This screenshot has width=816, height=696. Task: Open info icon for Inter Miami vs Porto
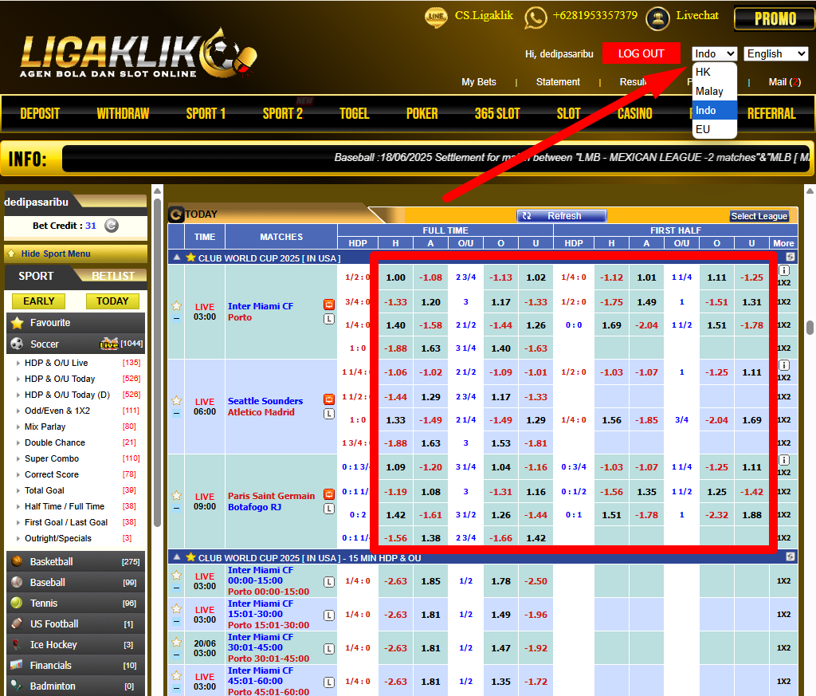coord(784,270)
